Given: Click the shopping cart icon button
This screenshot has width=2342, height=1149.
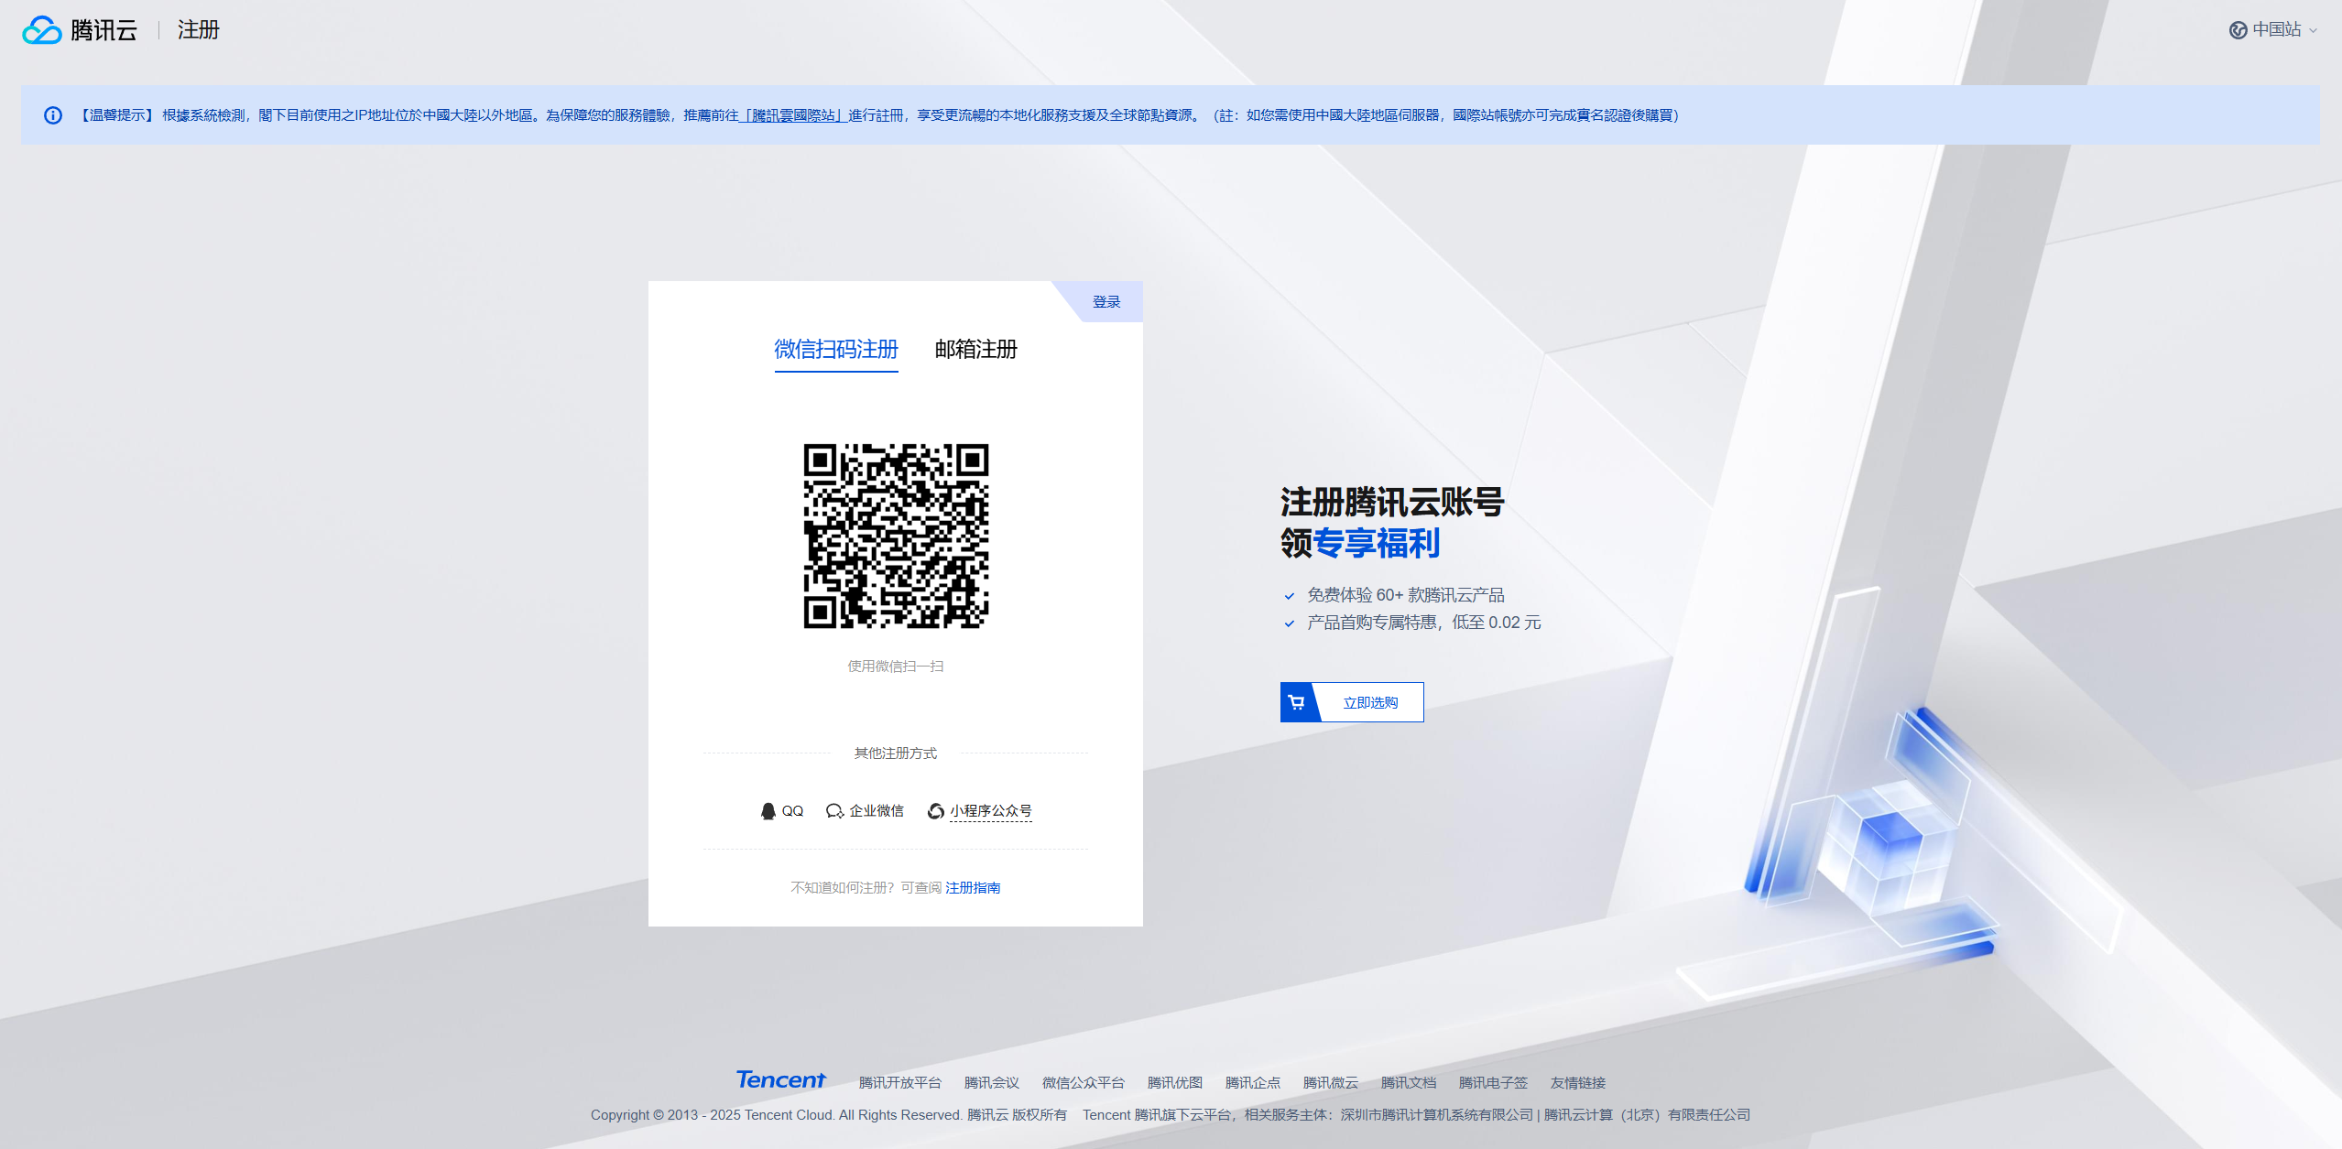Looking at the screenshot, I should 1297,702.
